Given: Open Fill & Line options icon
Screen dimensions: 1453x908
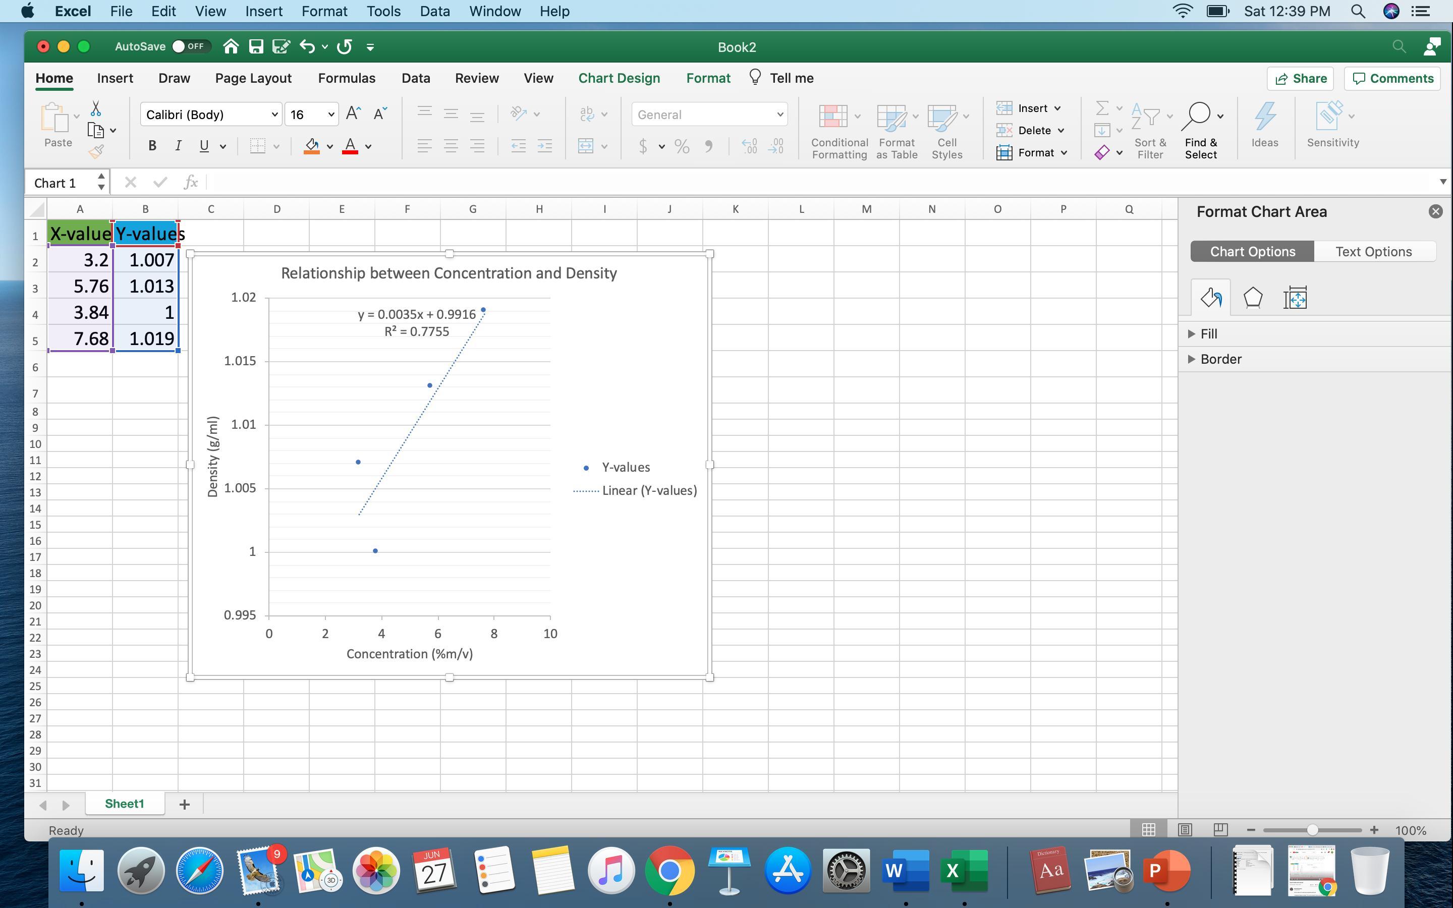Looking at the screenshot, I should 1210,298.
